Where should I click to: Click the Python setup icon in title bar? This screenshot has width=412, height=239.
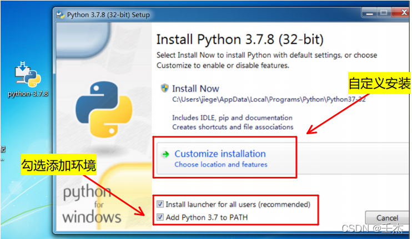click(60, 15)
